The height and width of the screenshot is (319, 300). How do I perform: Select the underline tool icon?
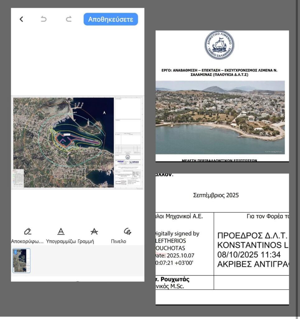coord(61,231)
